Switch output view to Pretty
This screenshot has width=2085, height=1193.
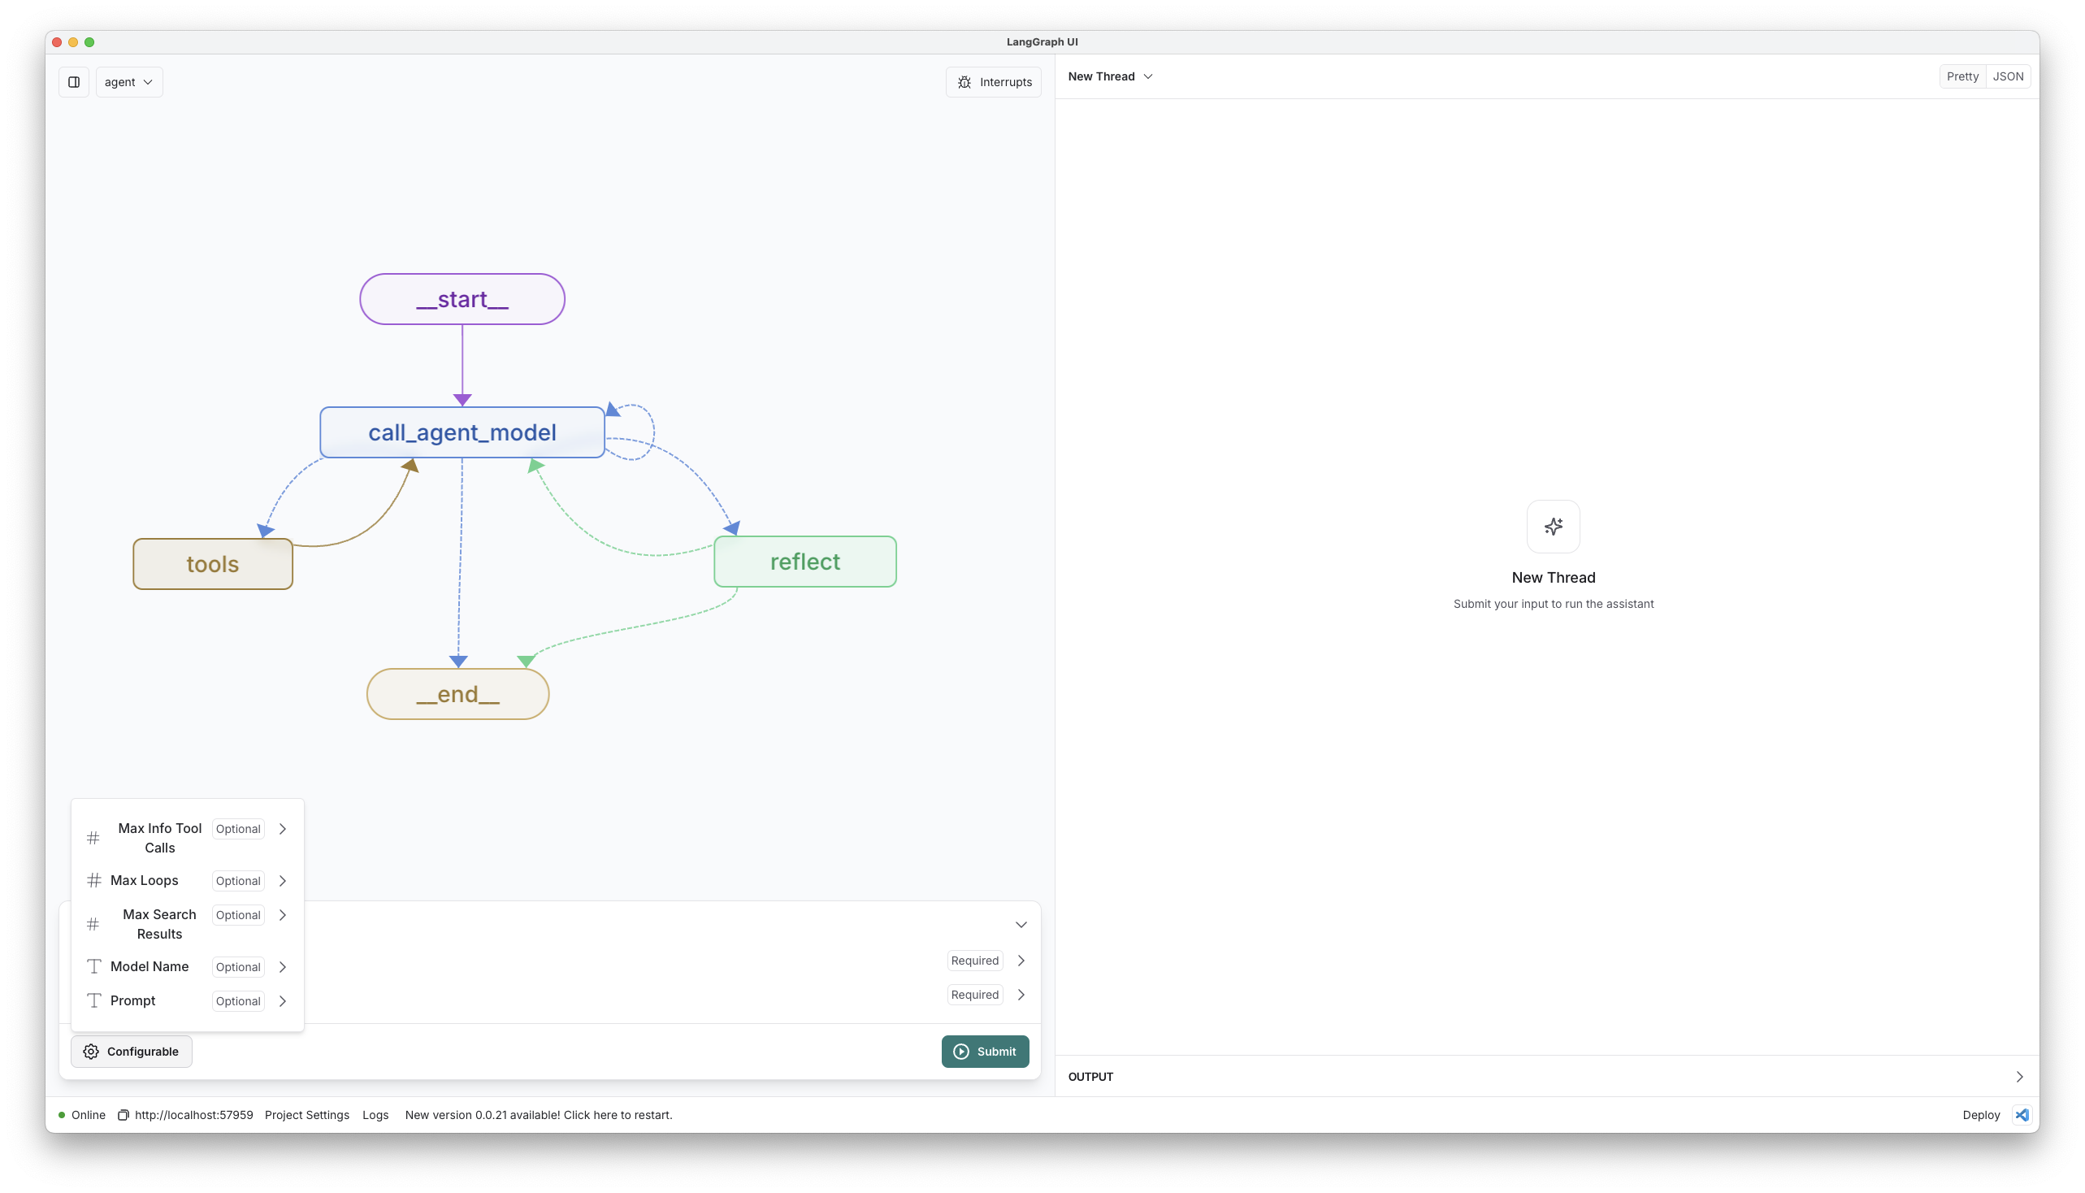tap(1962, 76)
